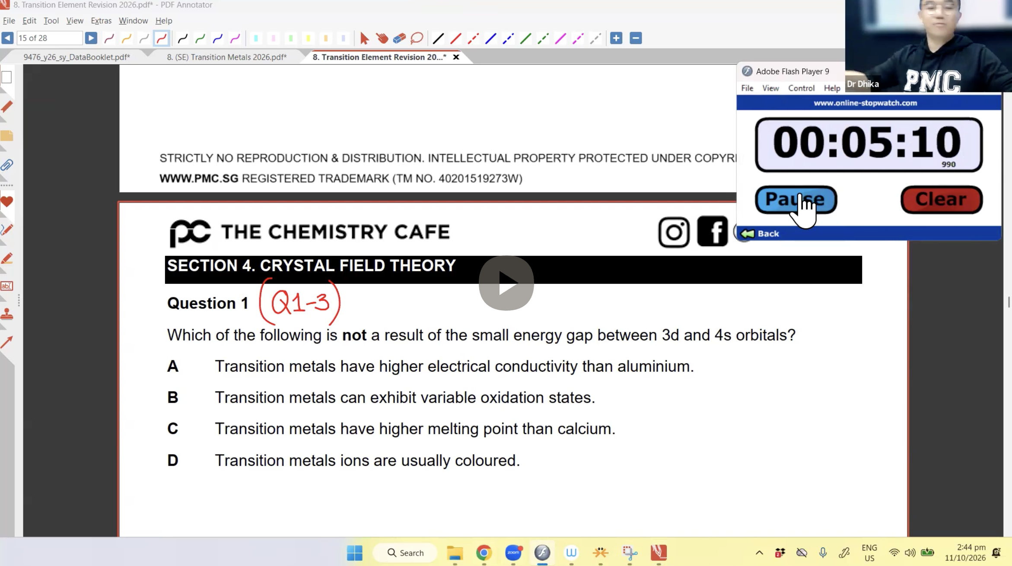Choose the green freehand pen

coord(200,38)
